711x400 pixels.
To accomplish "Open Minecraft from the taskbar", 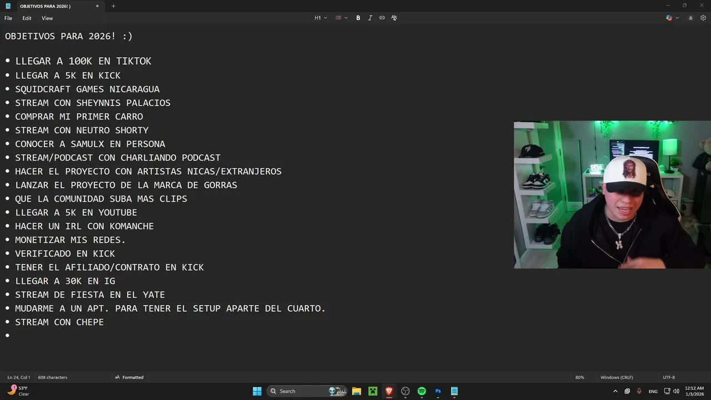I will click(373, 391).
